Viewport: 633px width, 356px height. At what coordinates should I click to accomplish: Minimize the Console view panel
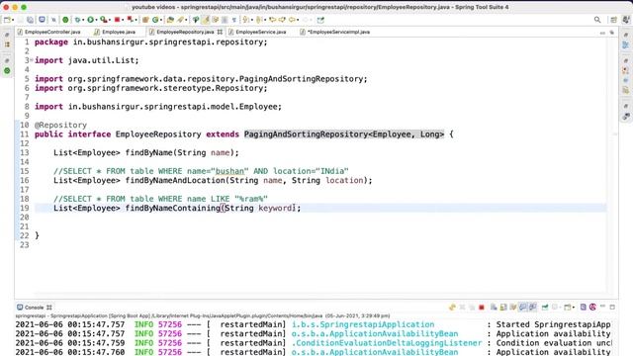602,307
